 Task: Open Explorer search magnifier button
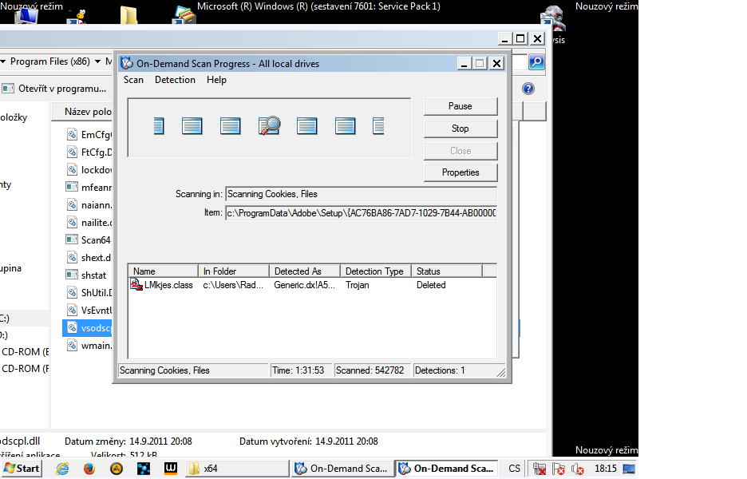coord(536,62)
